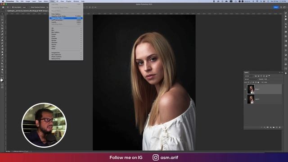Open the Render filter submenu
The width and height of the screenshot is (288, 162).
click(66, 40)
